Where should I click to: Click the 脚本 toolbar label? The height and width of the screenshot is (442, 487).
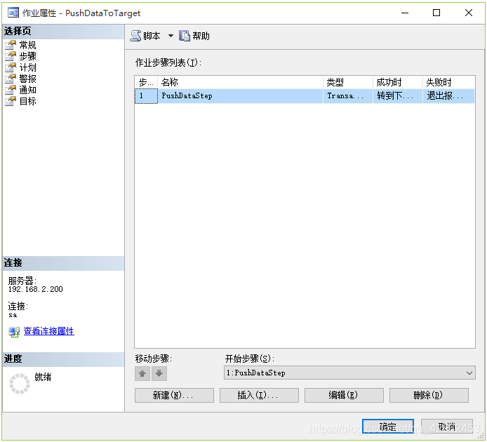152,36
